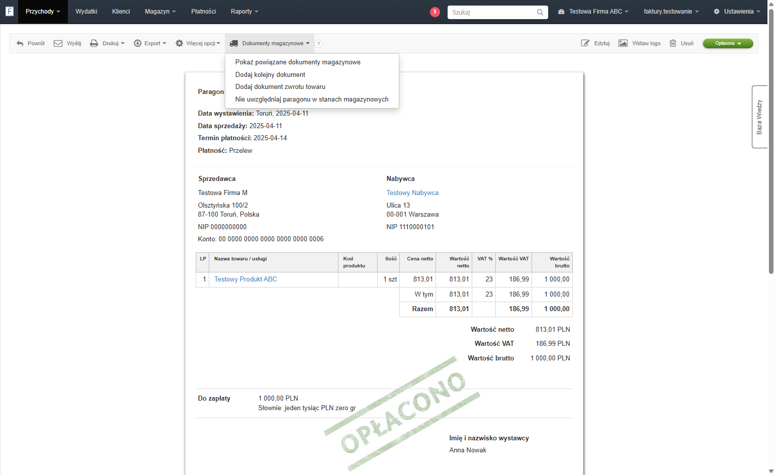Open the Testowy Nabywca link

(x=412, y=193)
